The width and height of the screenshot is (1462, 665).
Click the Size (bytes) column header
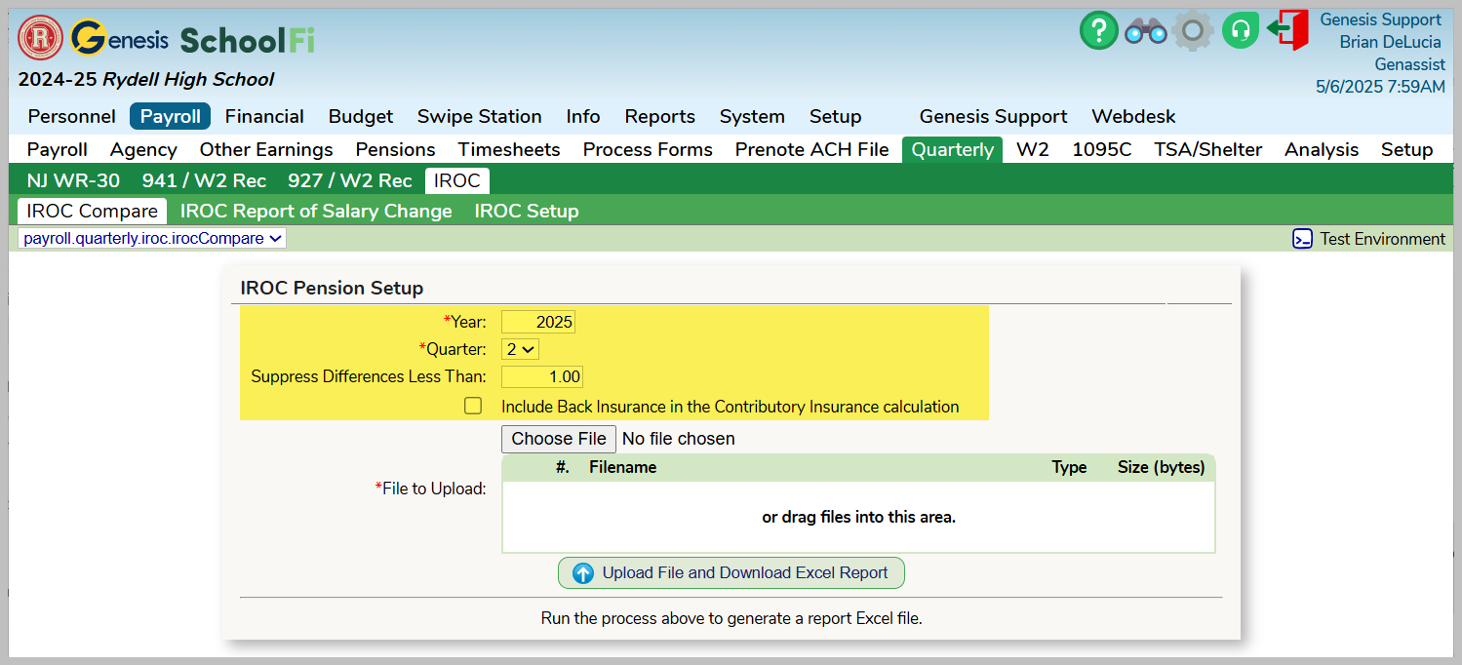pyautogui.click(x=1162, y=467)
